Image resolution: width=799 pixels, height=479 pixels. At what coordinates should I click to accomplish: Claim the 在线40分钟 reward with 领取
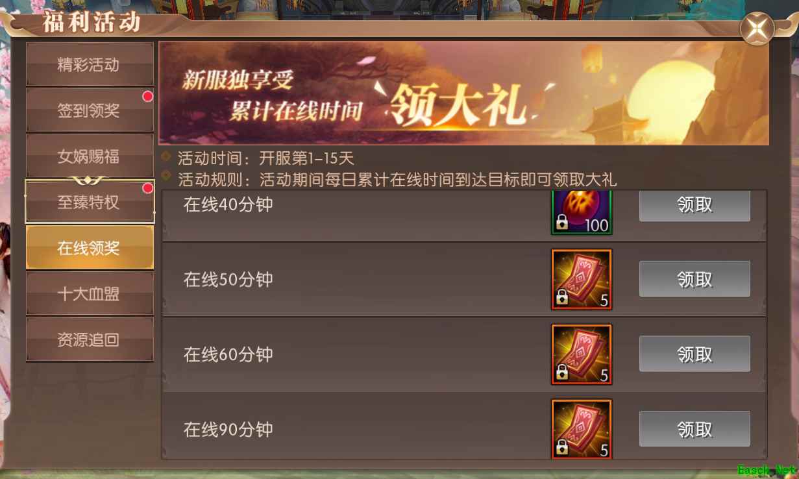[695, 205]
